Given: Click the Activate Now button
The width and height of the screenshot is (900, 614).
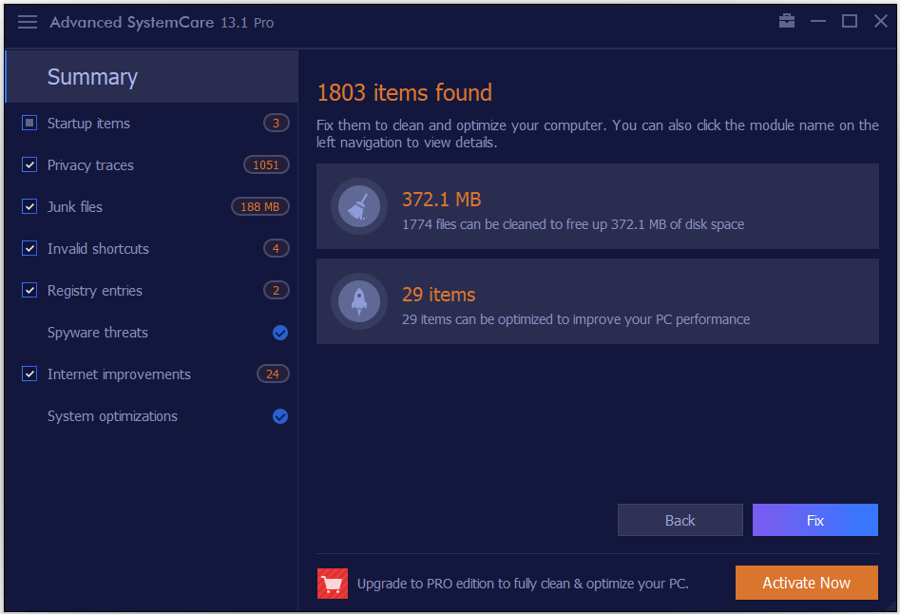Looking at the screenshot, I should (x=807, y=583).
